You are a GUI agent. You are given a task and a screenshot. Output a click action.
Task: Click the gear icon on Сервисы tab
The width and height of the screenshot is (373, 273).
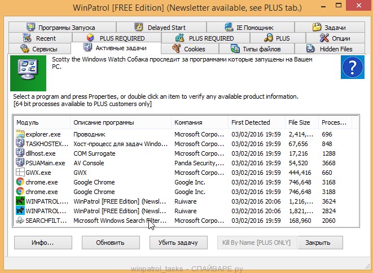coord(24,49)
